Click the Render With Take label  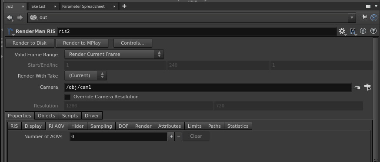(38, 76)
